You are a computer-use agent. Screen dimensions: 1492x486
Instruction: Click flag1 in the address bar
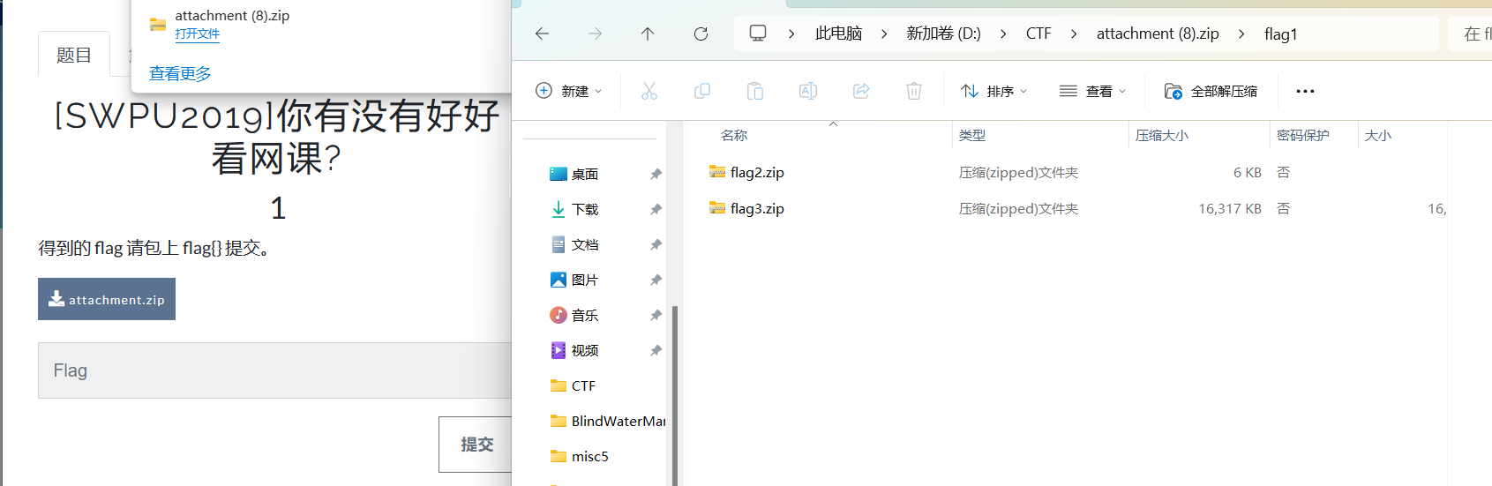[x=1280, y=34]
